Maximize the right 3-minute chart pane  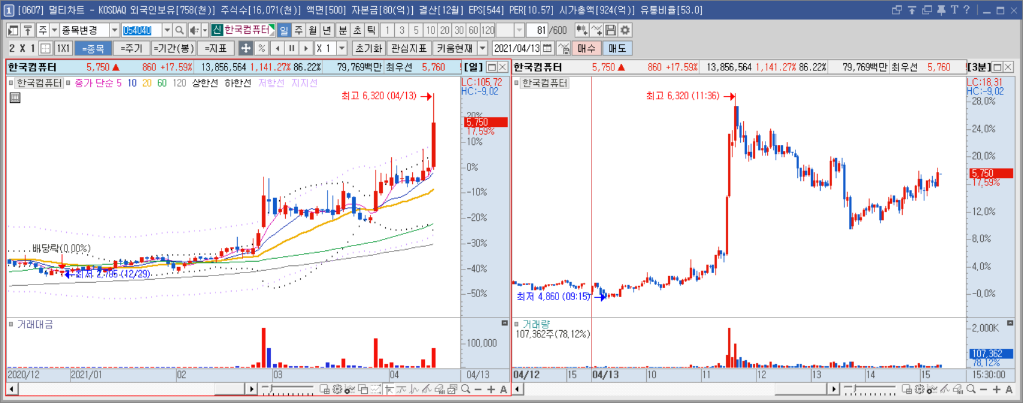(997, 67)
